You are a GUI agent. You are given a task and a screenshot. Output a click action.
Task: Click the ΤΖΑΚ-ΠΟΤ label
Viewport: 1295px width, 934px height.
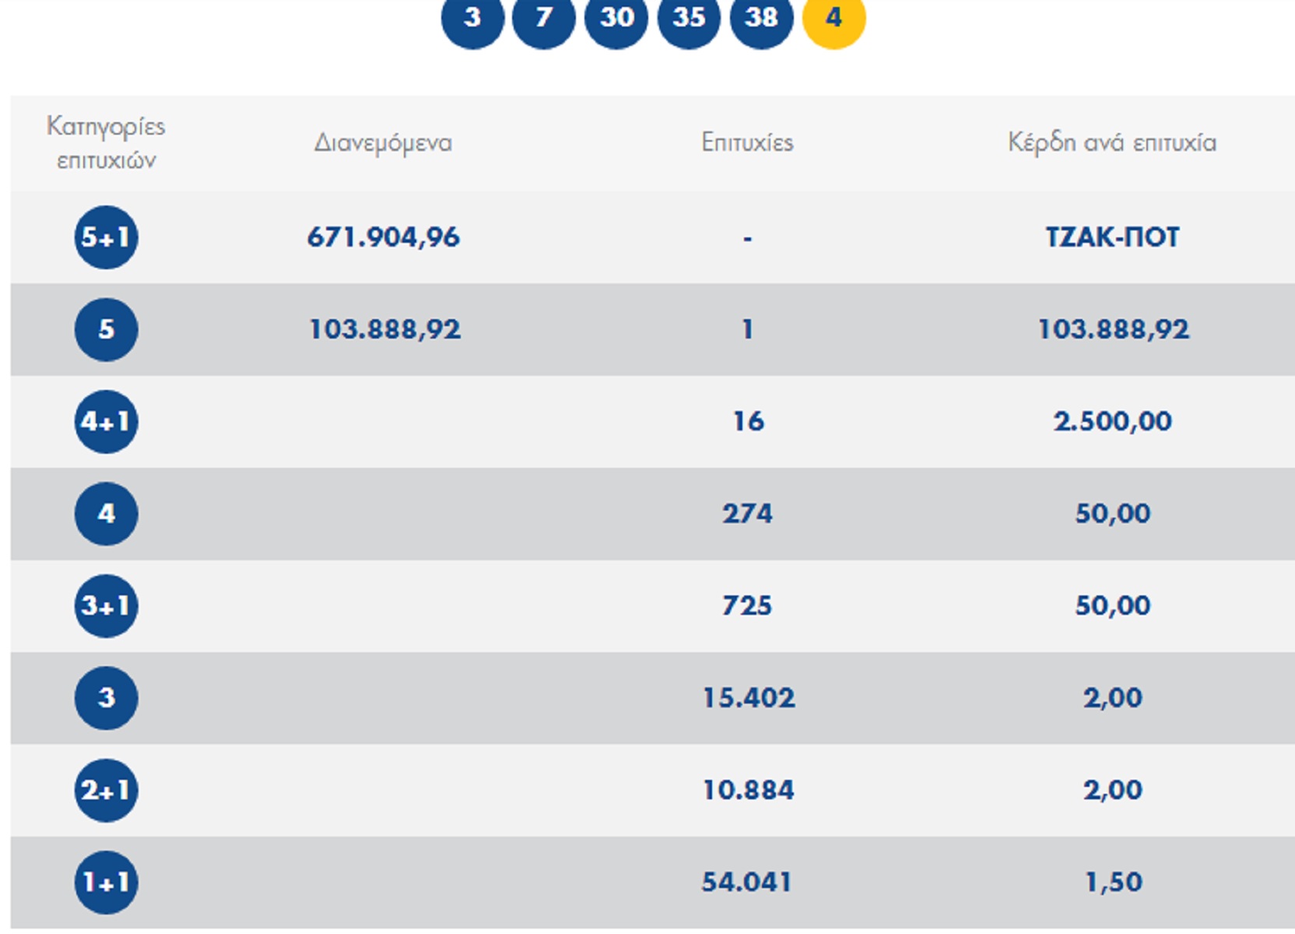tap(1112, 237)
